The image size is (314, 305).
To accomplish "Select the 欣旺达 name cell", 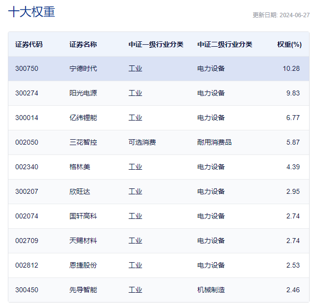I will [x=80, y=191].
